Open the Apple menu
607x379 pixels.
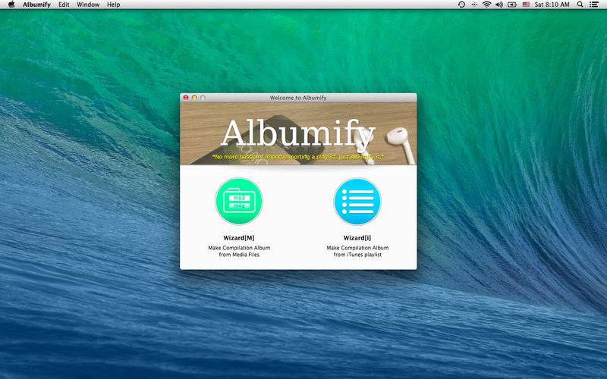click(11, 5)
